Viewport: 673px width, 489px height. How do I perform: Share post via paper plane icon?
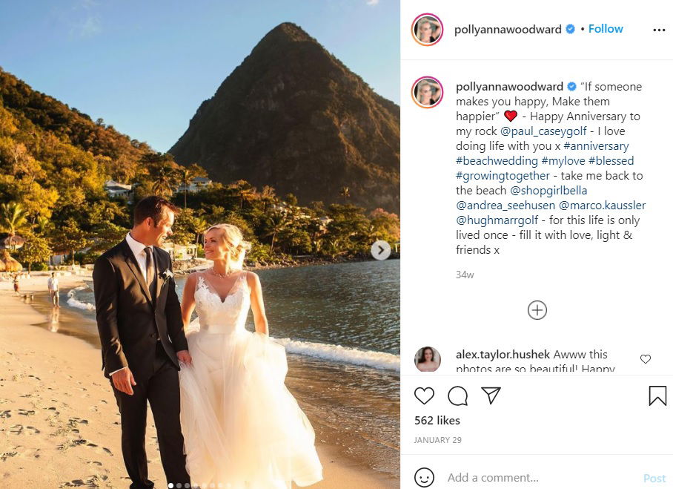tap(491, 396)
